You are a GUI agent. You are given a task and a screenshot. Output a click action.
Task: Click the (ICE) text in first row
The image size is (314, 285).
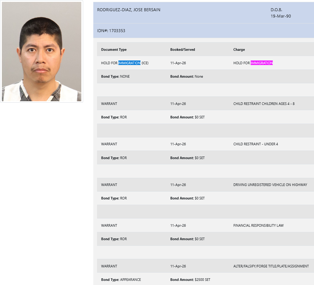(x=145, y=63)
